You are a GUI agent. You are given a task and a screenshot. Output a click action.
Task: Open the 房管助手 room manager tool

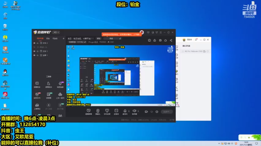pos(49,85)
